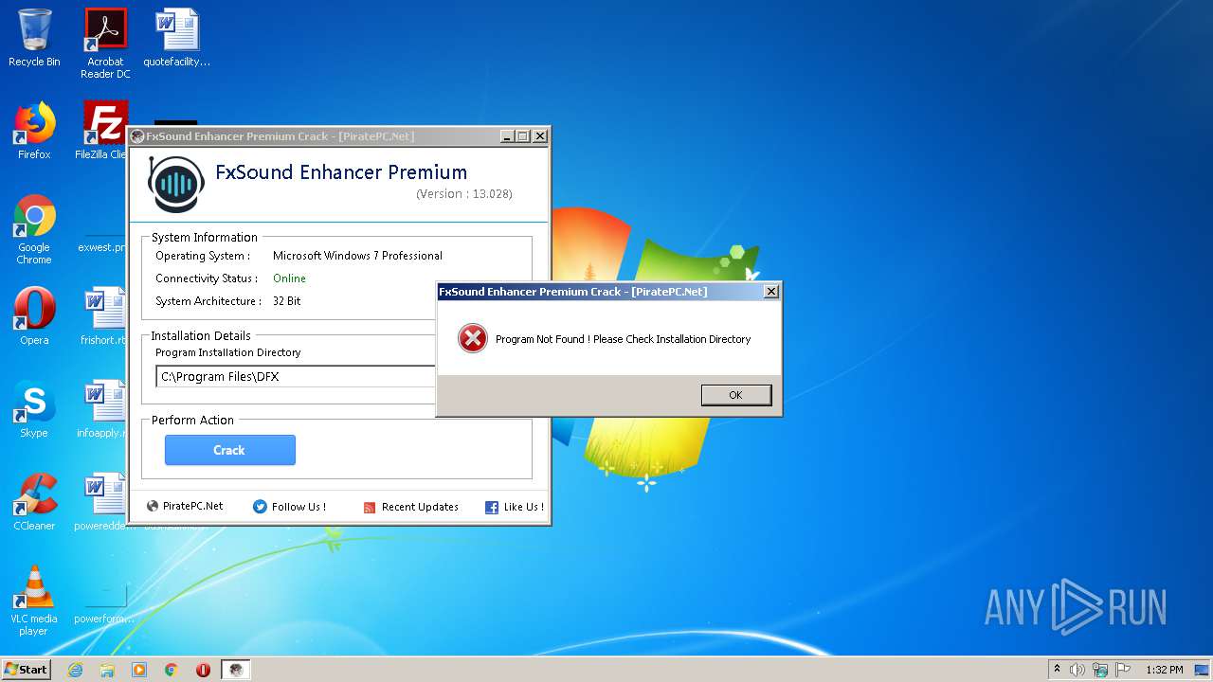Open Windows Media Player taskbar icon
The image size is (1213, 682).
(139, 670)
